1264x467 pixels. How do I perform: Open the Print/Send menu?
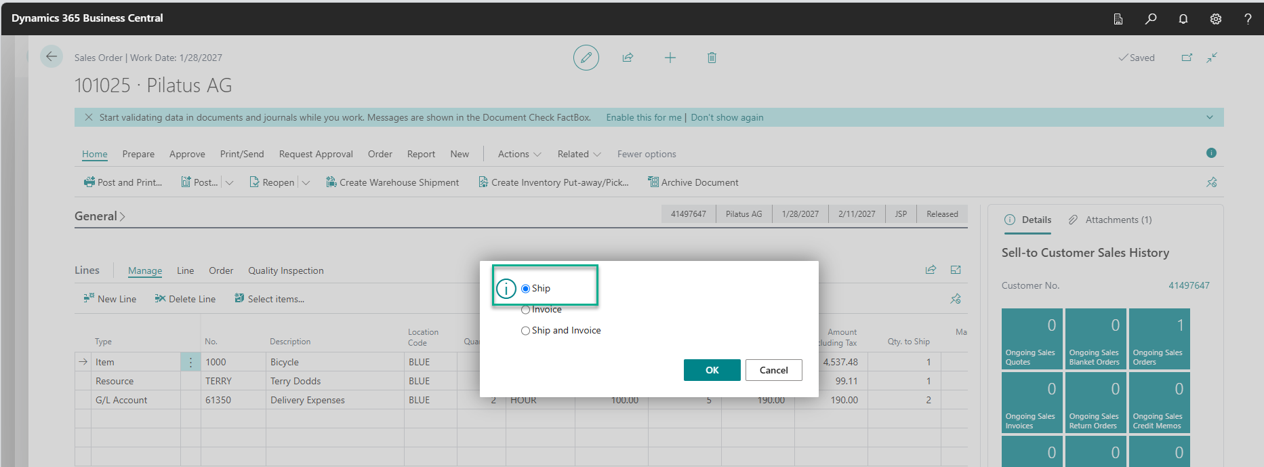click(x=242, y=154)
